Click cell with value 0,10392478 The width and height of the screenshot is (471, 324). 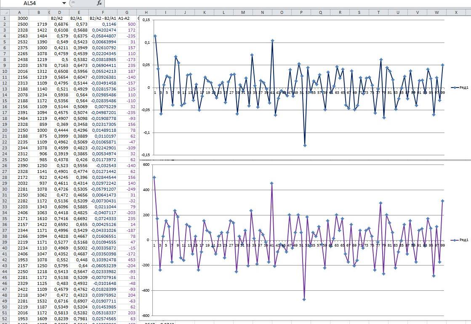click(x=103, y=260)
